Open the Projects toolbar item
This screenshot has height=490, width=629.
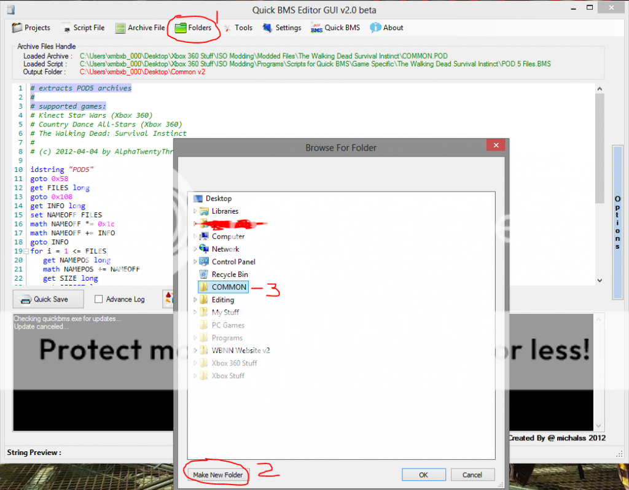[31, 28]
